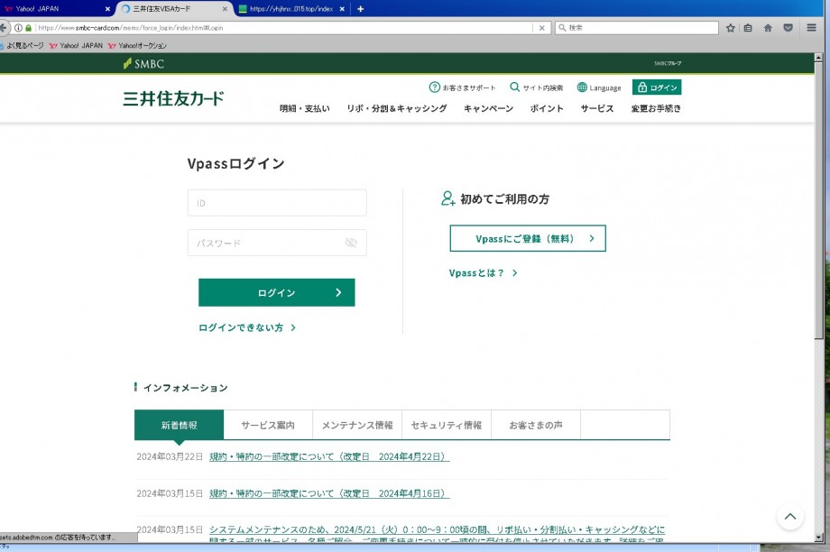Show site information icon in address bar
This screenshot has height=552, width=830.
click(x=18, y=28)
